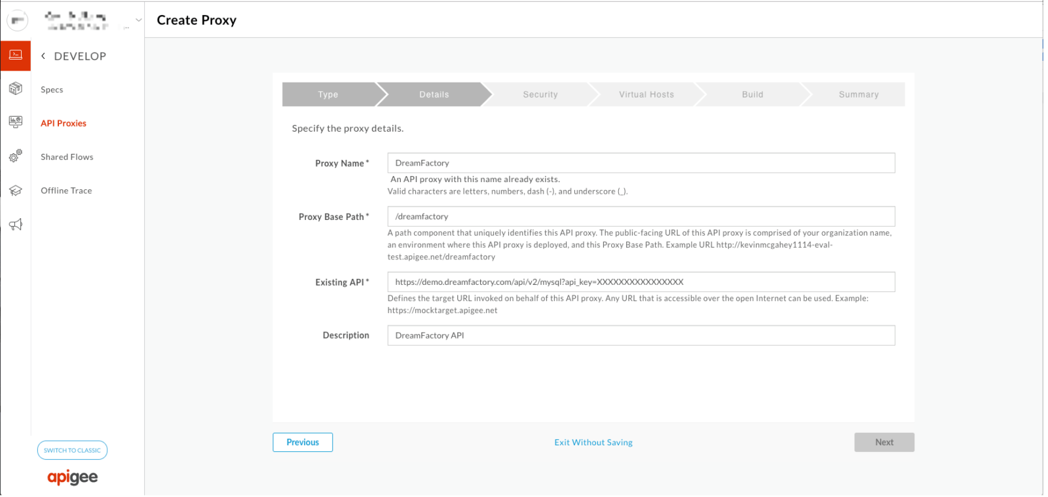Select the Develop section icon in sidebar
Viewport: 1048px width, 497px height.
point(16,55)
